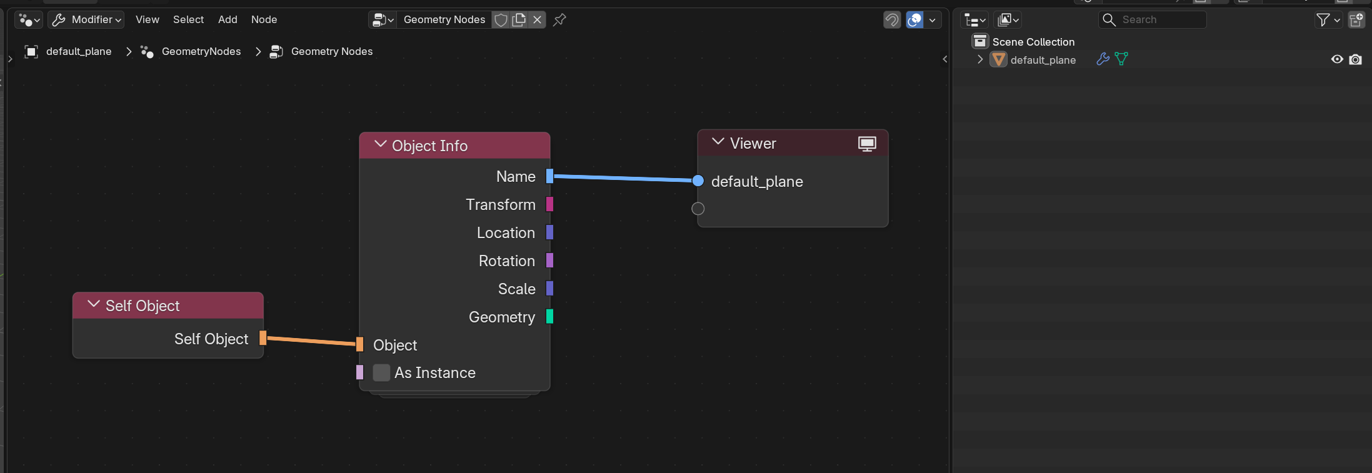1372x473 pixels.
Task: Open the Node menu
Action: pos(264,20)
